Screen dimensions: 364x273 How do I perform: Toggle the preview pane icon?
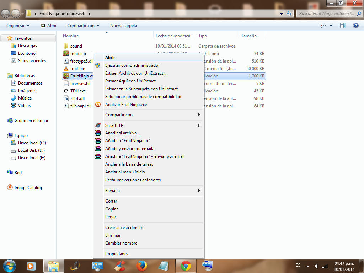pos(343,26)
